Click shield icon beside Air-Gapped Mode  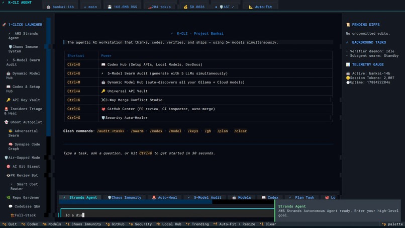[6, 158]
